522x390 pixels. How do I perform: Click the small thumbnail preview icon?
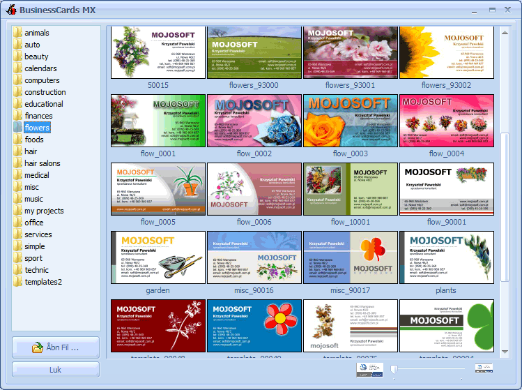pyautogui.click(x=484, y=368)
